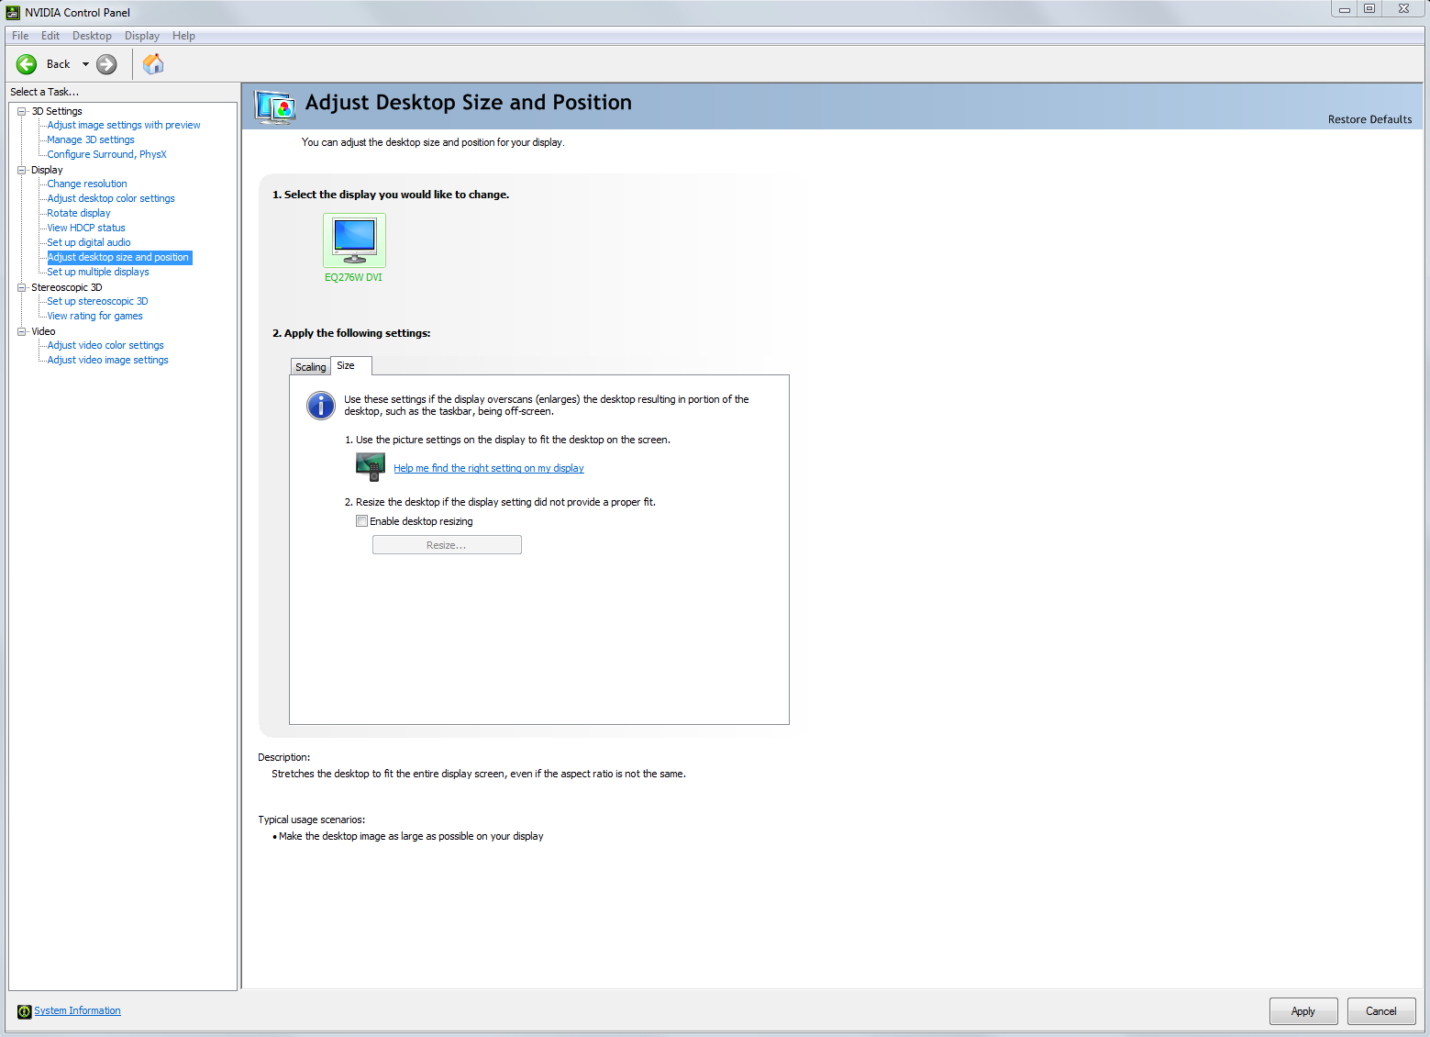Select Rotate display task
The image size is (1430, 1037).
79,213
